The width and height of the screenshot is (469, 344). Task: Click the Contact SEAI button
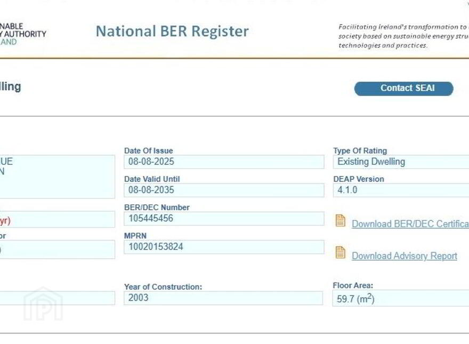point(403,89)
